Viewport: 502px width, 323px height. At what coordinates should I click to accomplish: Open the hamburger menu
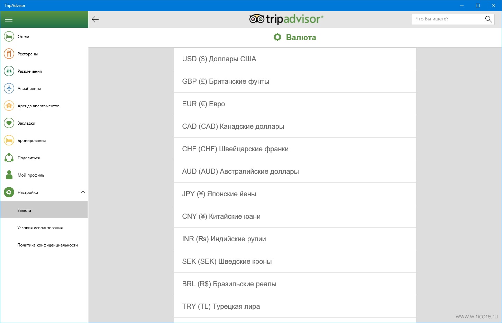9,19
